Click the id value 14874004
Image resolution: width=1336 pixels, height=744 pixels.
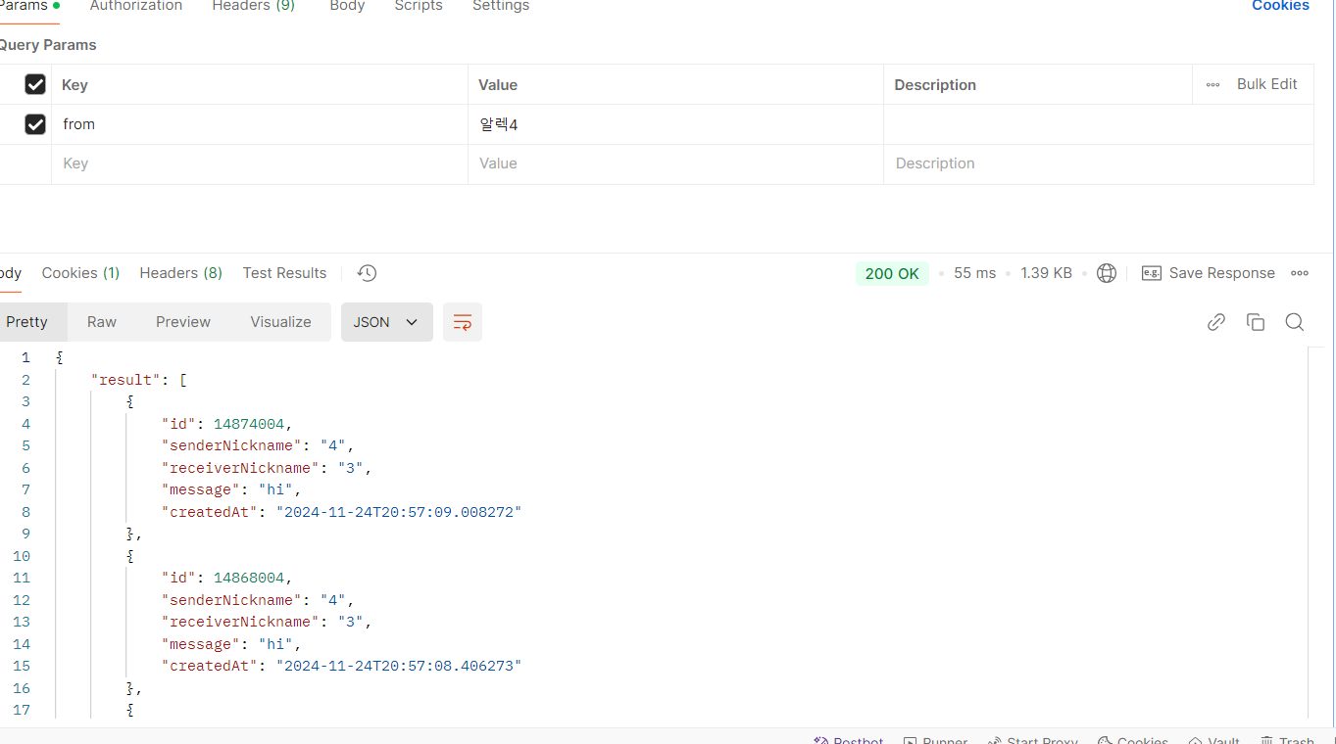pos(249,424)
